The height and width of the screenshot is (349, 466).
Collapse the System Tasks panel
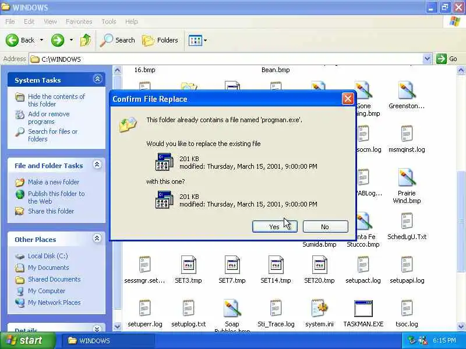[97, 79]
